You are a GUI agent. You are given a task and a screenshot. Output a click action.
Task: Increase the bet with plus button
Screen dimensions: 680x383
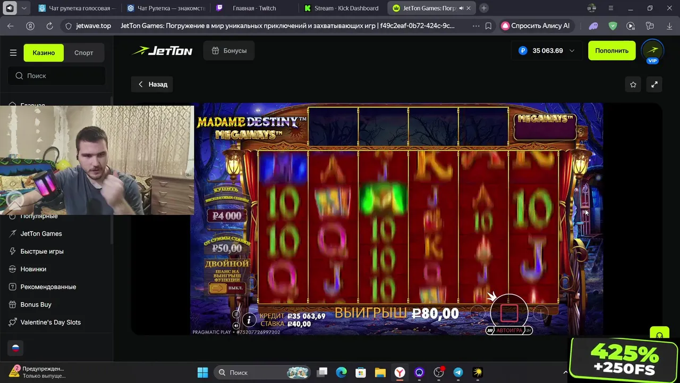(541, 313)
